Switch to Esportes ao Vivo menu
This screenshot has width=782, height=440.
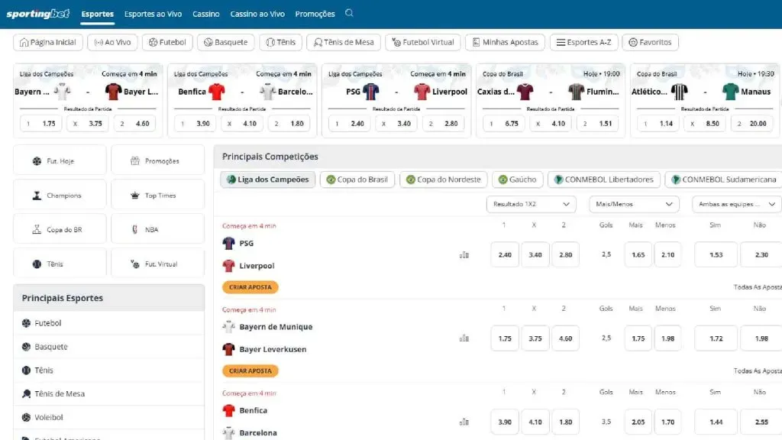153,14
